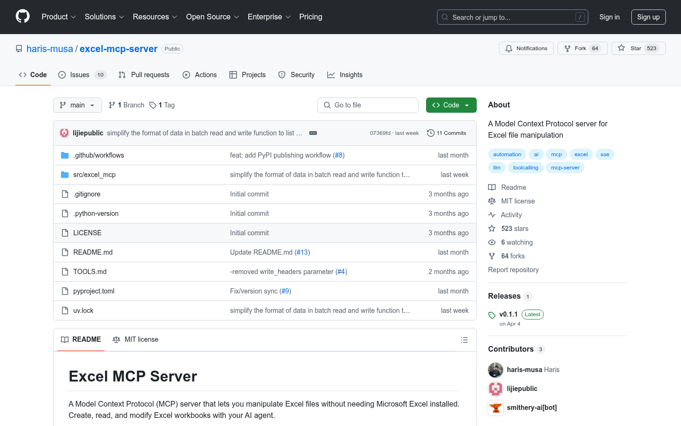Open the README.md file
681x426 pixels.
coord(93,252)
